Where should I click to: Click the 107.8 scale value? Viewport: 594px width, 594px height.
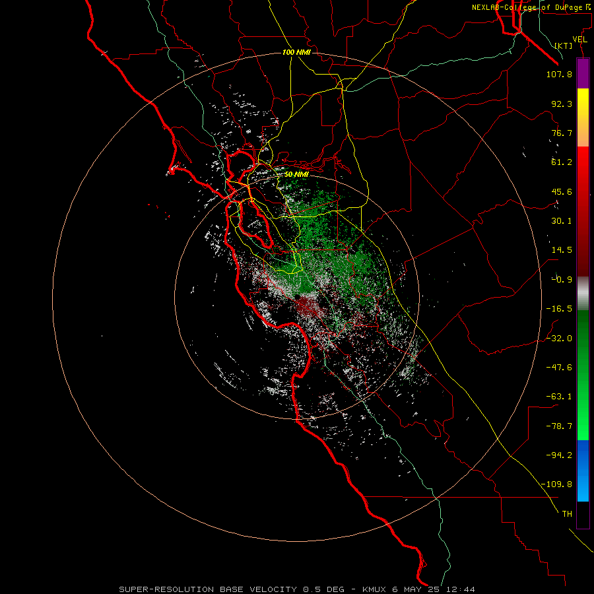[x=559, y=74]
